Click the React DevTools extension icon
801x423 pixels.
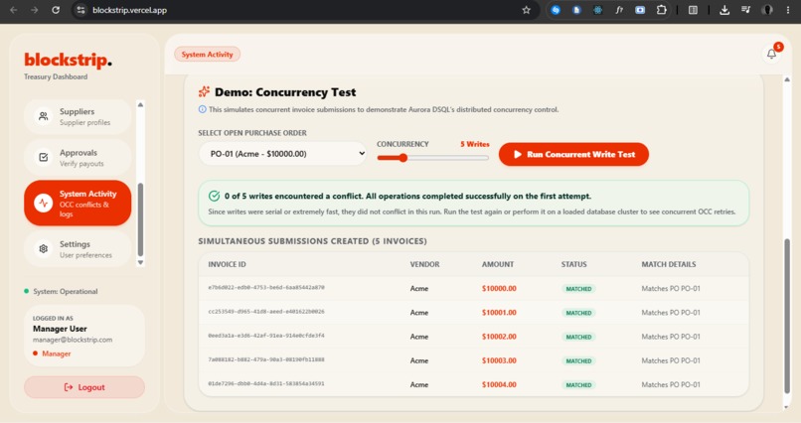click(x=597, y=10)
